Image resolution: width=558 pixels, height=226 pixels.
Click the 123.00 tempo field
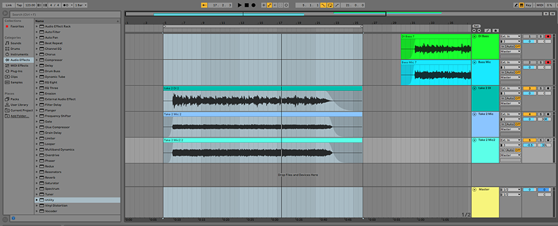[30, 5]
